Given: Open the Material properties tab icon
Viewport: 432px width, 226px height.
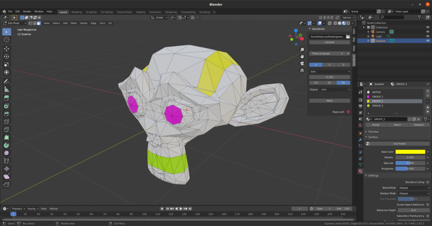Looking at the screenshot, I should pos(361,171).
